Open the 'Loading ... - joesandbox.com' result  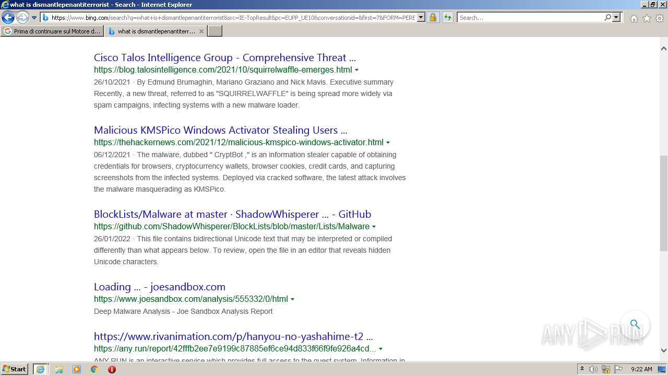160,287
